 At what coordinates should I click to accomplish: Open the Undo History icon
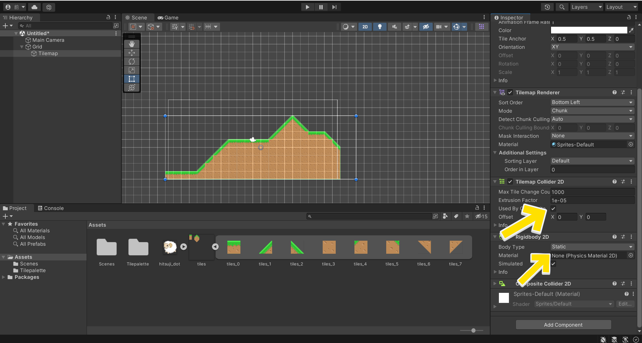tap(547, 7)
